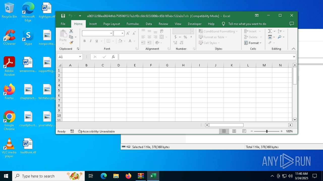323x181 pixels.
Task: Open Ribbon Display Options in title bar
Action: coord(257,16)
